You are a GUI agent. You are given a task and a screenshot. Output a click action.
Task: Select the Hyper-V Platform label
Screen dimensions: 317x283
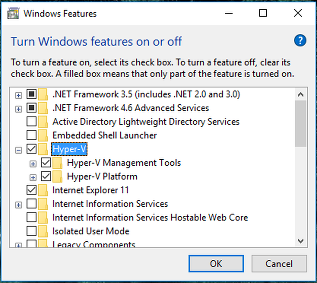[102, 177]
